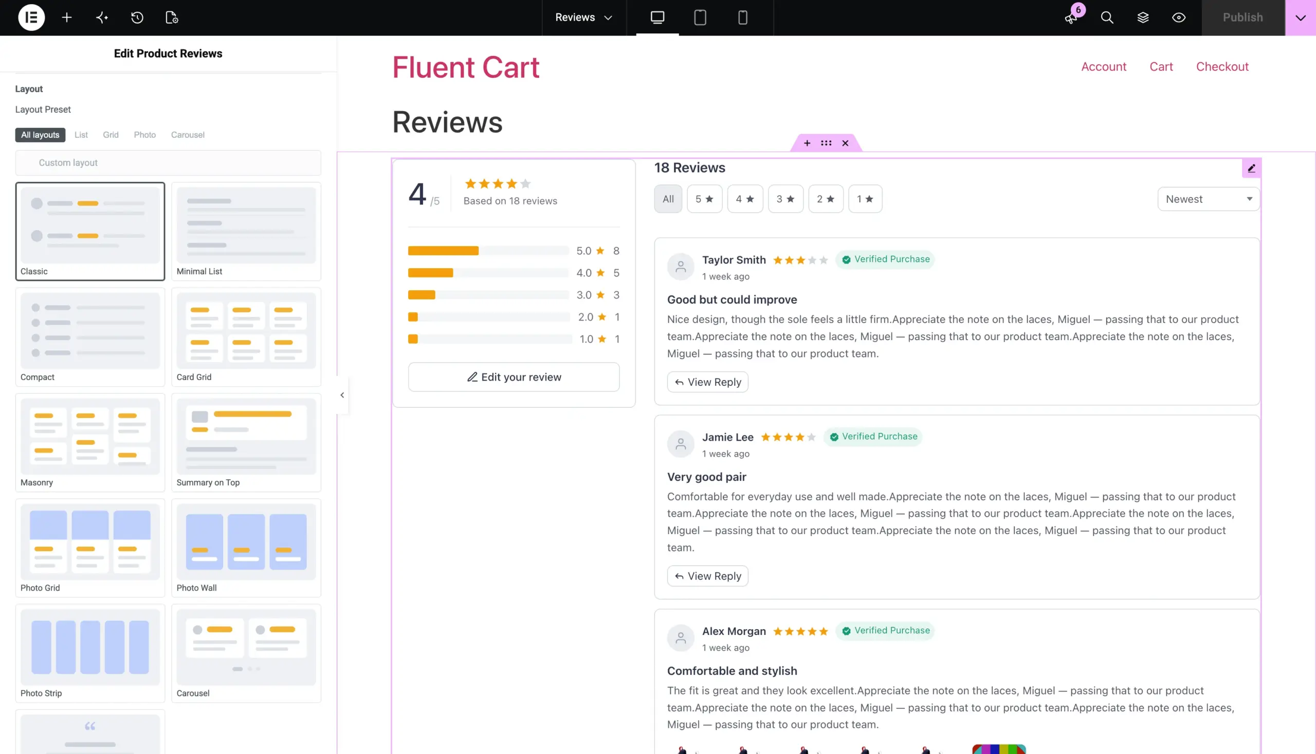Viewport: 1316px width, 754px height.
Task: Open the Finder search icon
Action: 1107,17
